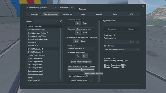
Task: Open the Дать доступ dropdown
Action: 121,50
